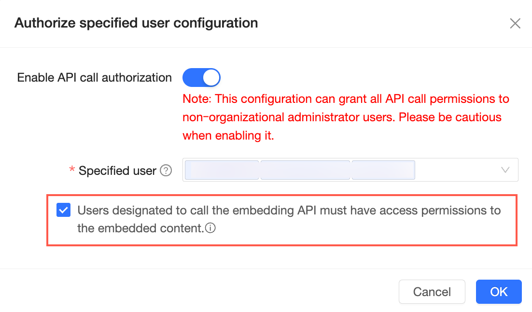Click the white knob of the API toggle

coord(211,78)
